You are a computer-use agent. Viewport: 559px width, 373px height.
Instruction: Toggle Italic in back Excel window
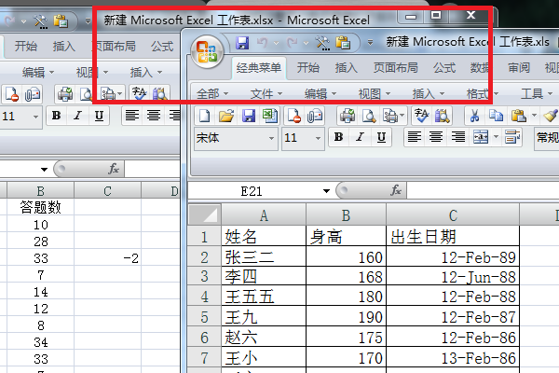pyautogui.click(x=77, y=116)
